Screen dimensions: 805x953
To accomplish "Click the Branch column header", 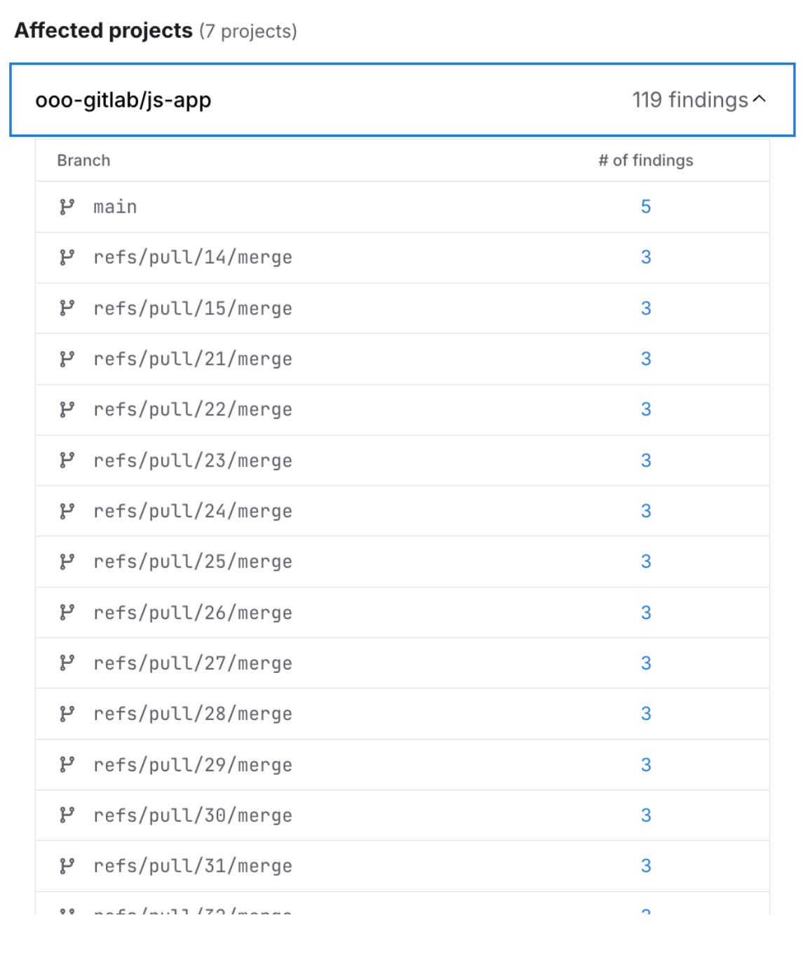I will [83, 161].
